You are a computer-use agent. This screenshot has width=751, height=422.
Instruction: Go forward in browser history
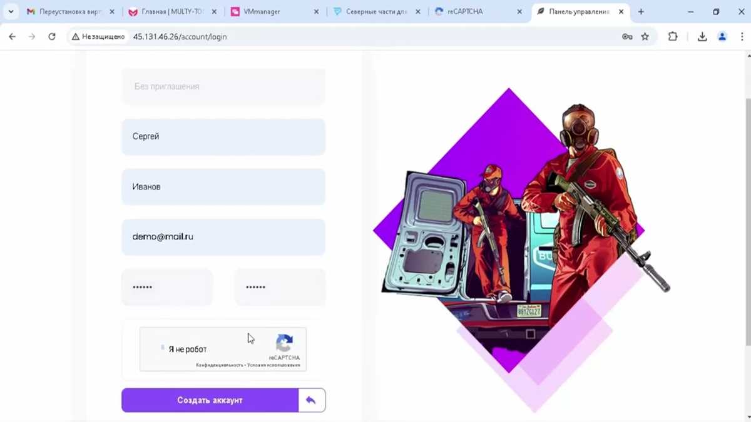coord(32,37)
